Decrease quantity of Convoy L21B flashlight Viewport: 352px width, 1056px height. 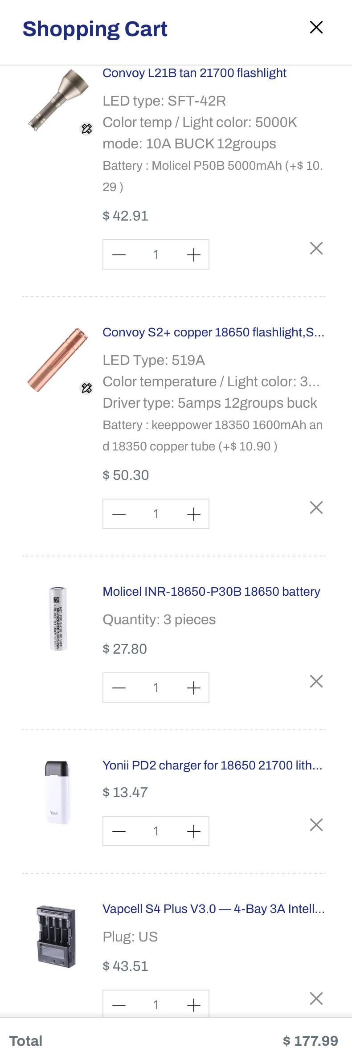pyautogui.click(x=119, y=255)
